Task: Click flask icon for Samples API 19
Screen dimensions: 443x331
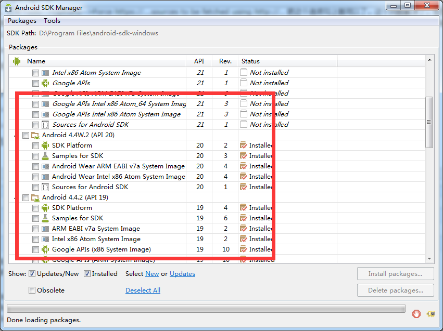Action: (45, 218)
